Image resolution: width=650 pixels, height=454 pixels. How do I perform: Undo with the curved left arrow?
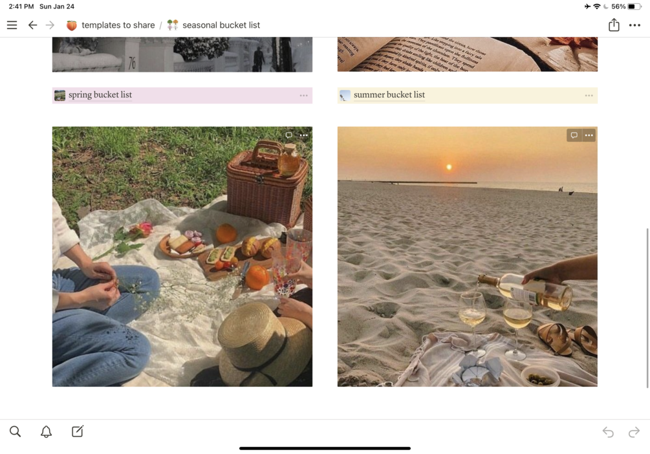pyautogui.click(x=608, y=432)
